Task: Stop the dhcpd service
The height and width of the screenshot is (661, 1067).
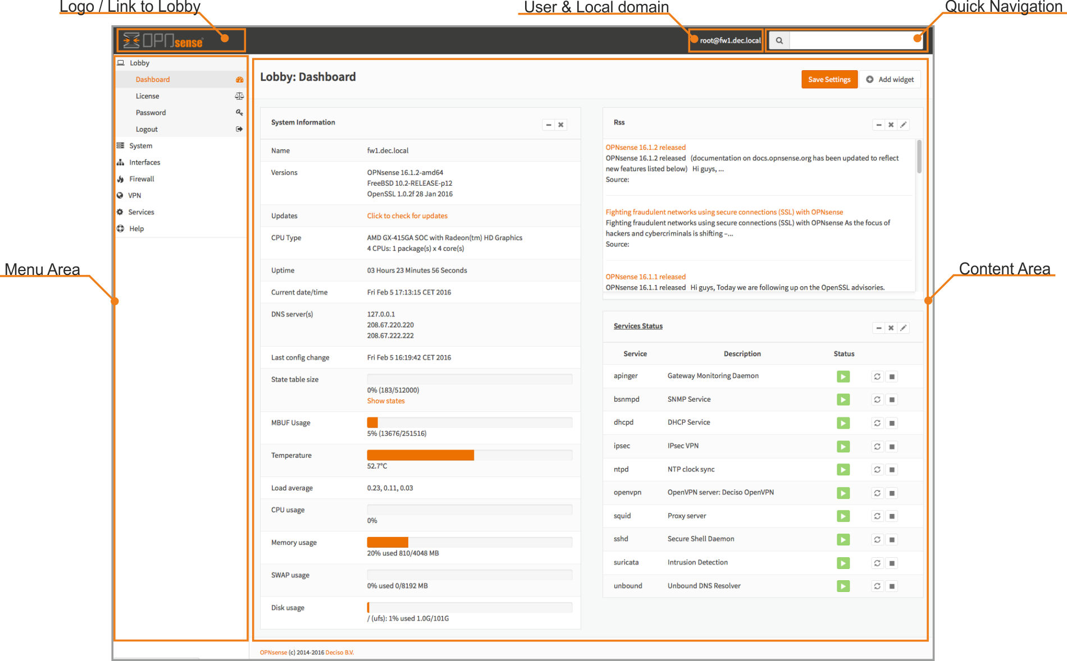Action: click(x=892, y=423)
